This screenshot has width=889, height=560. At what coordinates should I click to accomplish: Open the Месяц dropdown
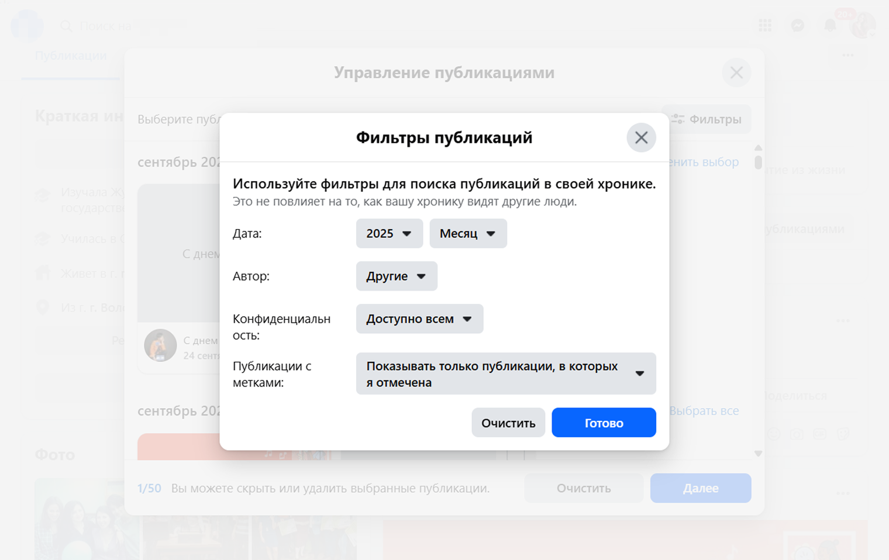pyautogui.click(x=468, y=233)
